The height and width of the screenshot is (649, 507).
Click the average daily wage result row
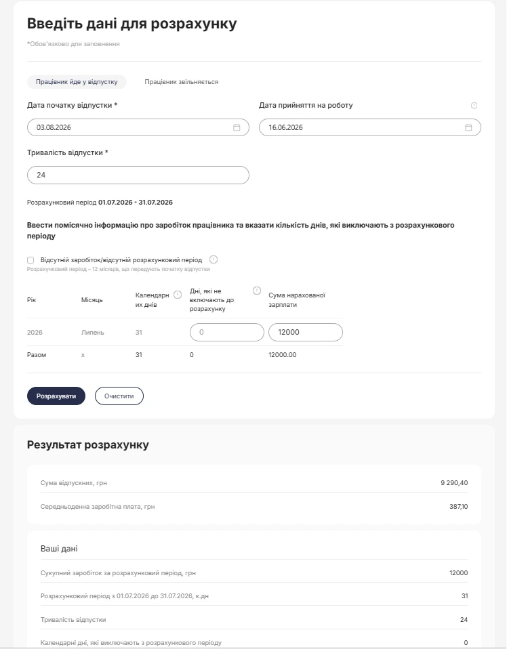254,507
